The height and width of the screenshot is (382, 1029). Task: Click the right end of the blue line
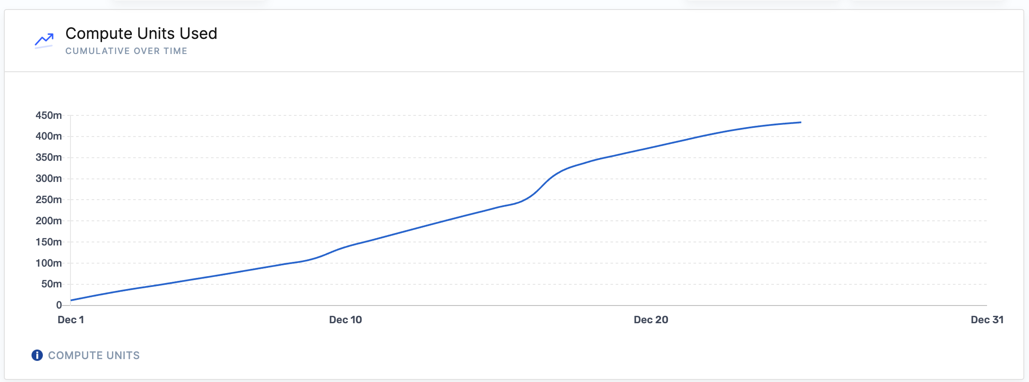coord(800,122)
